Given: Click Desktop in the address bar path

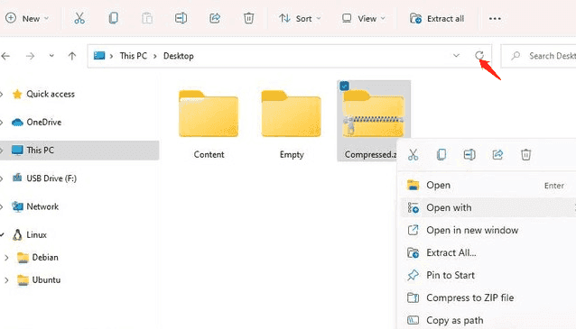Looking at the screenshot, I should click(x=179, y=56).
